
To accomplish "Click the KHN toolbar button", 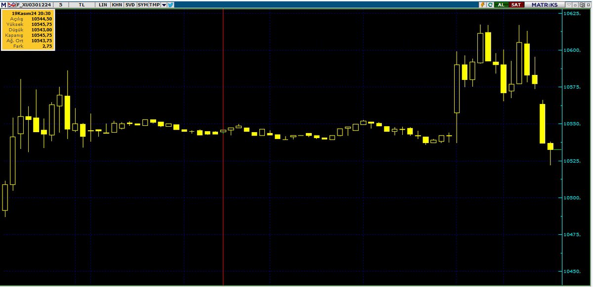I will pos(117,5).
